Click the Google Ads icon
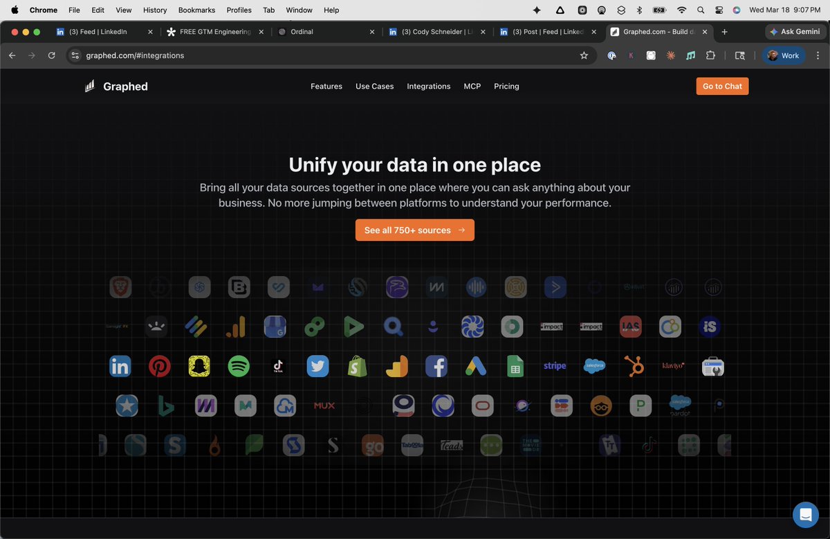The image size is (830, 539). (x=475, y=366)
